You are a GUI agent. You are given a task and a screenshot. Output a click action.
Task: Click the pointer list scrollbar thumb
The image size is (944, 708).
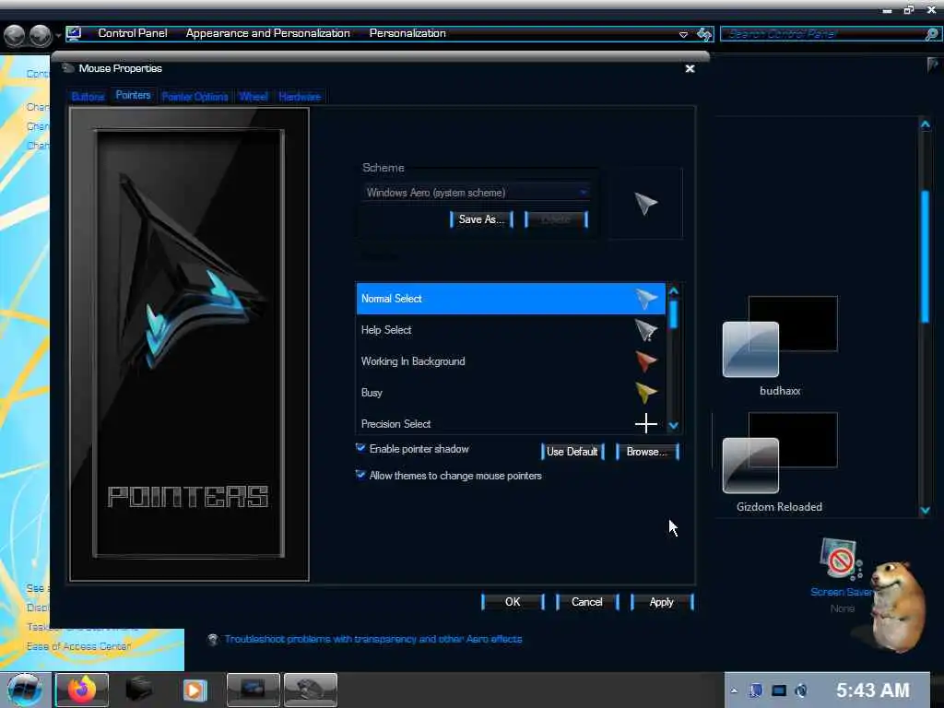[x=674, y=313]
